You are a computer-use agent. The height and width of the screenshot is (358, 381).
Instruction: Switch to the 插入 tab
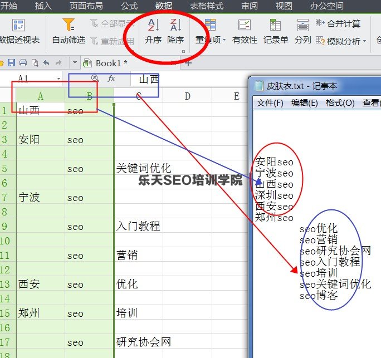43,6
